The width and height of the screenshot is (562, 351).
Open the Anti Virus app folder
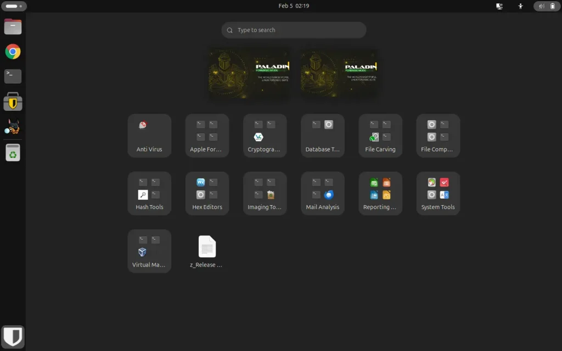(149, 135)
